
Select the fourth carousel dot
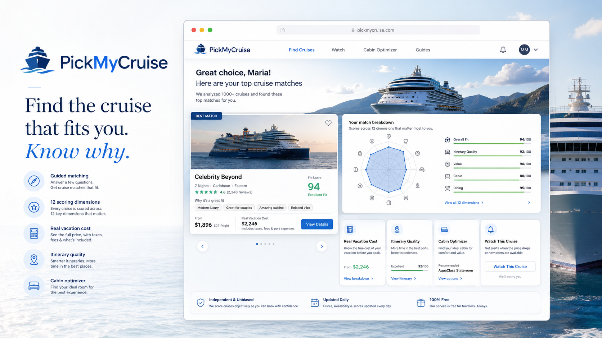[269, 244]
